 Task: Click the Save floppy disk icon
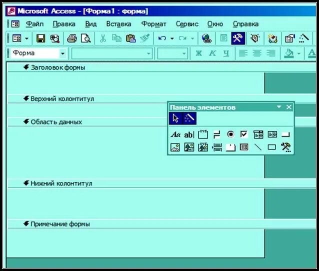pos(40,38)
